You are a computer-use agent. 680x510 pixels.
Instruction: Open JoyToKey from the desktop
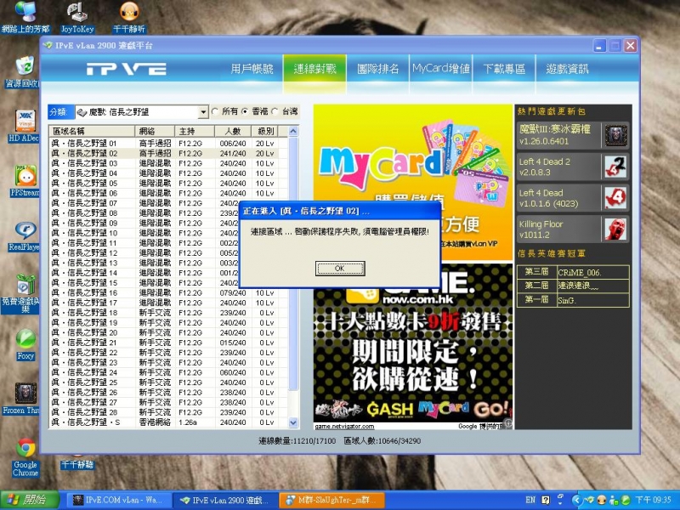77,13
